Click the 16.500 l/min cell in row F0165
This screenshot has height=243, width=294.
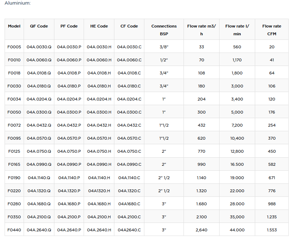click(237, 164)
